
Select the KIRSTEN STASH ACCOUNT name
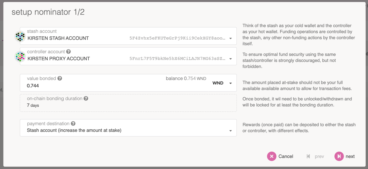(58, 38)
